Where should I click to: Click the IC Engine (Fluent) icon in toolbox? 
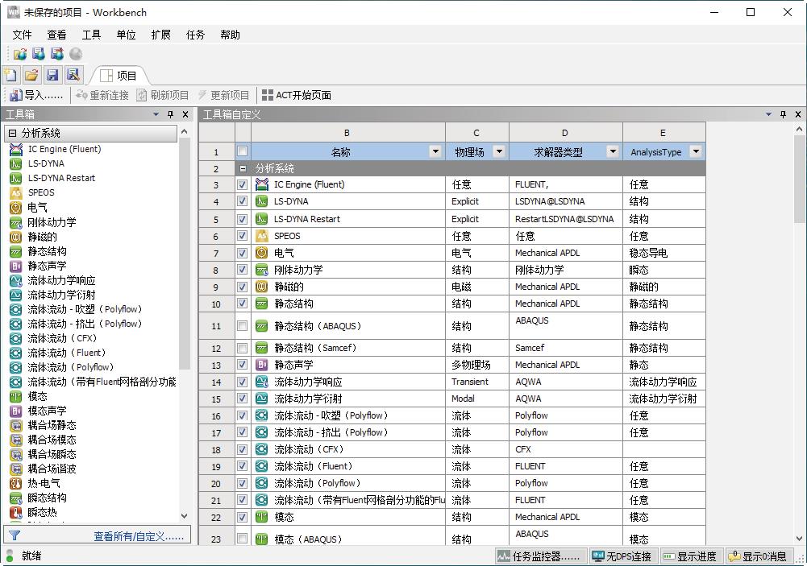(16, 149)
